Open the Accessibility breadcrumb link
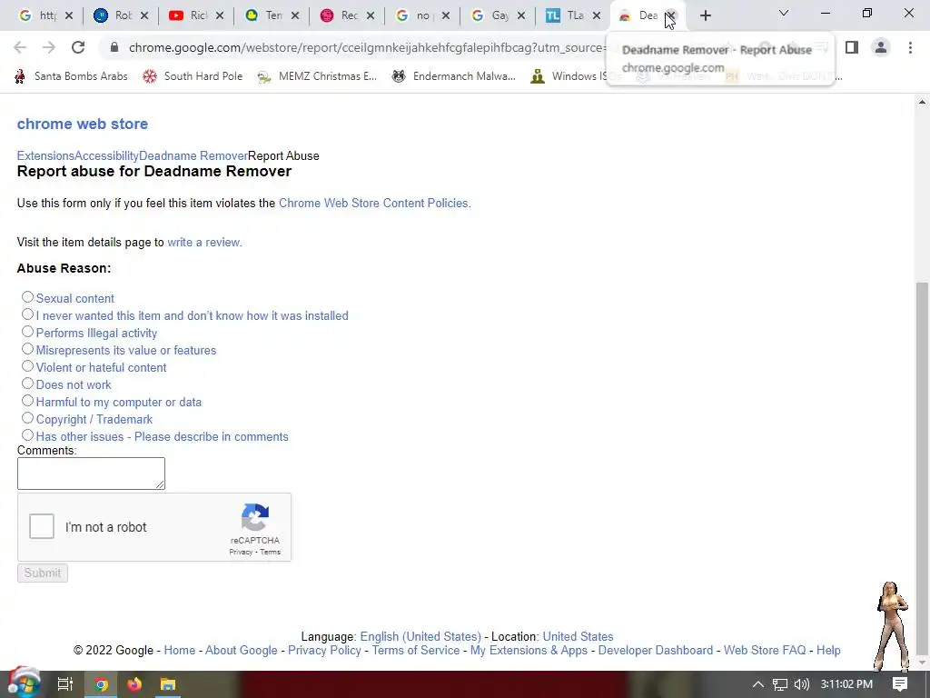The height and width of the screenshot is (698, 930). click(x=107, y=155)
